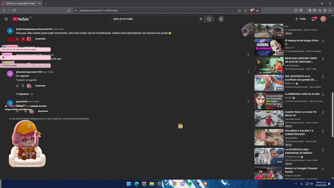Open 'LA ENTREVISTA MÁS ASQUEROSA DE MÉXICO' title

click(x=299, y=151)
